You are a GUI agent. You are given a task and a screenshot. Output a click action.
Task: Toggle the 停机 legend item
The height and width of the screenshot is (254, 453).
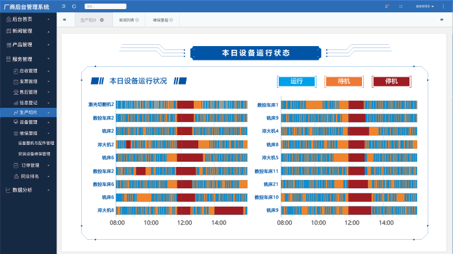point(391,81)
